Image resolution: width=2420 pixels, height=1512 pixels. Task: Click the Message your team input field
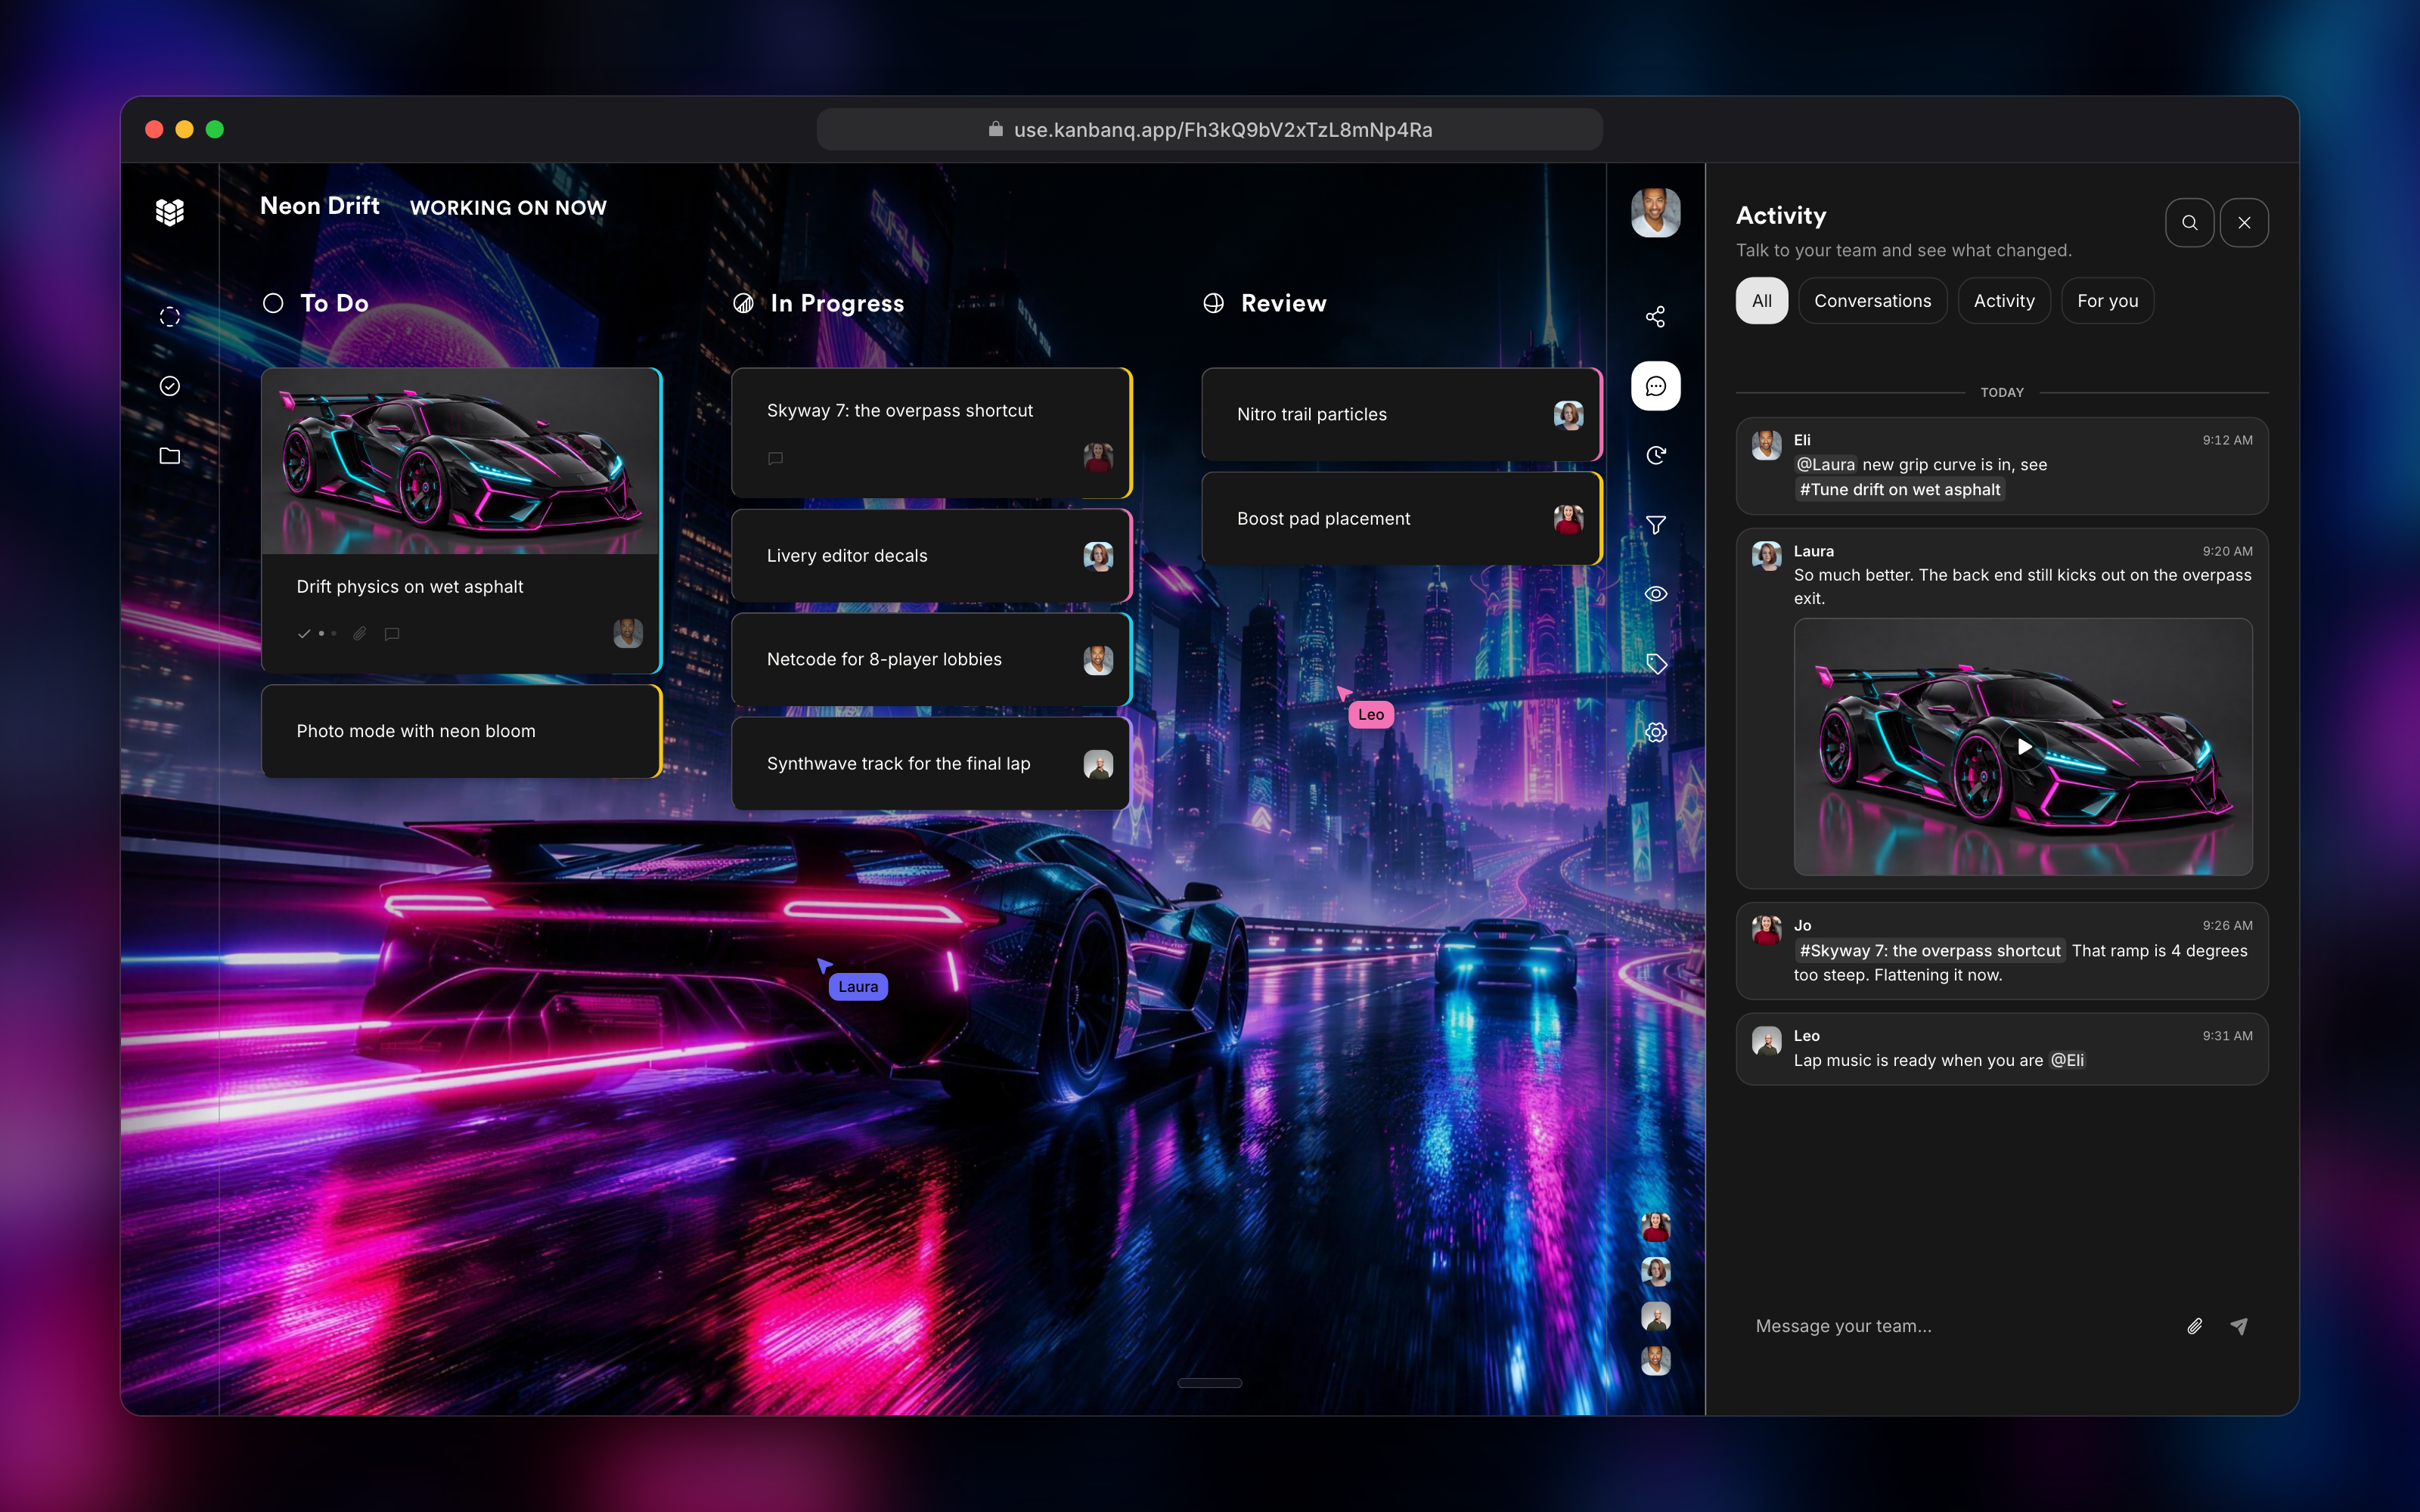coord(1960,1326)
